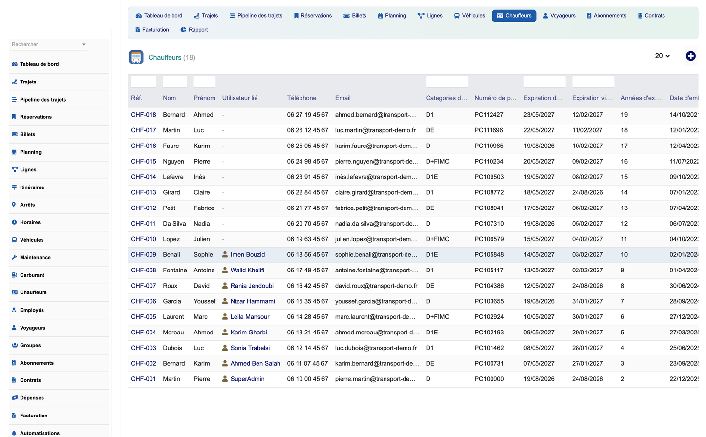Open Tableau de bord icon in sidebar

click(14, 64)
